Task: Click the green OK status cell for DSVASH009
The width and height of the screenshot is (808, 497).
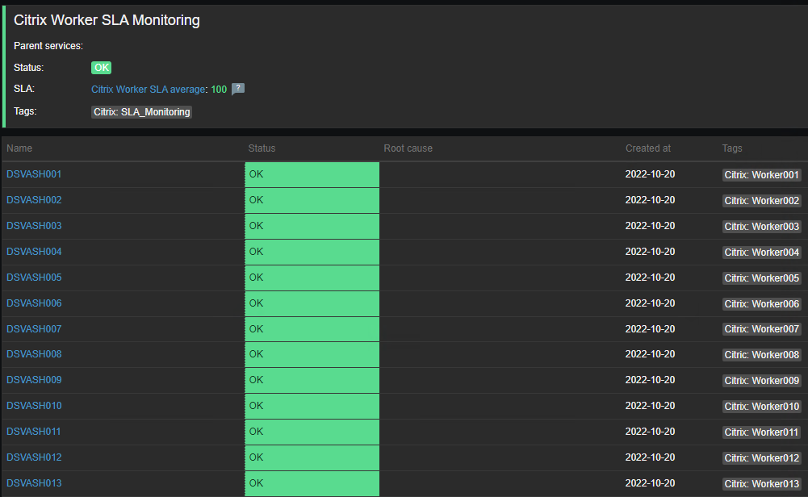Action: click(x=312, y=380)
